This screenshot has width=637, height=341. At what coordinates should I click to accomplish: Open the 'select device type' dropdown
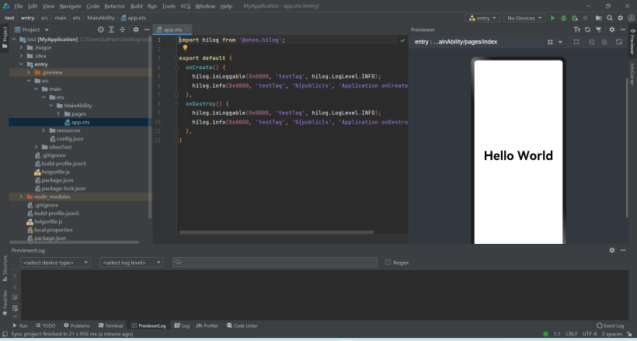[x=55, y=263]
